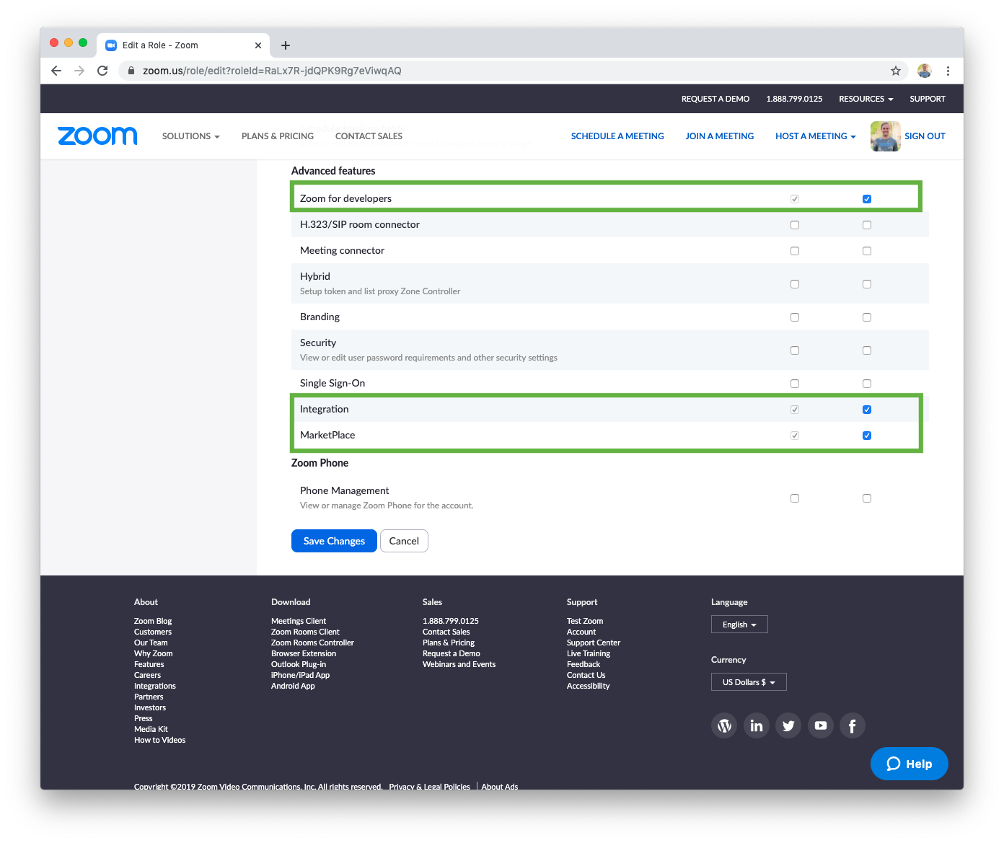1004x843 pixels.
Task: Expand the Host a Meeting dropdown
Action: point(816,136)
